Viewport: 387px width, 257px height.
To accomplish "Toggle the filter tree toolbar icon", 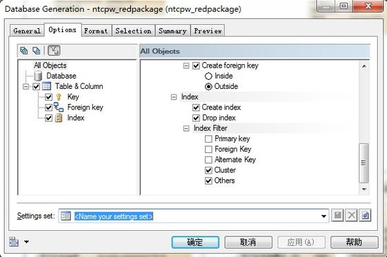I will pos(54,50).
